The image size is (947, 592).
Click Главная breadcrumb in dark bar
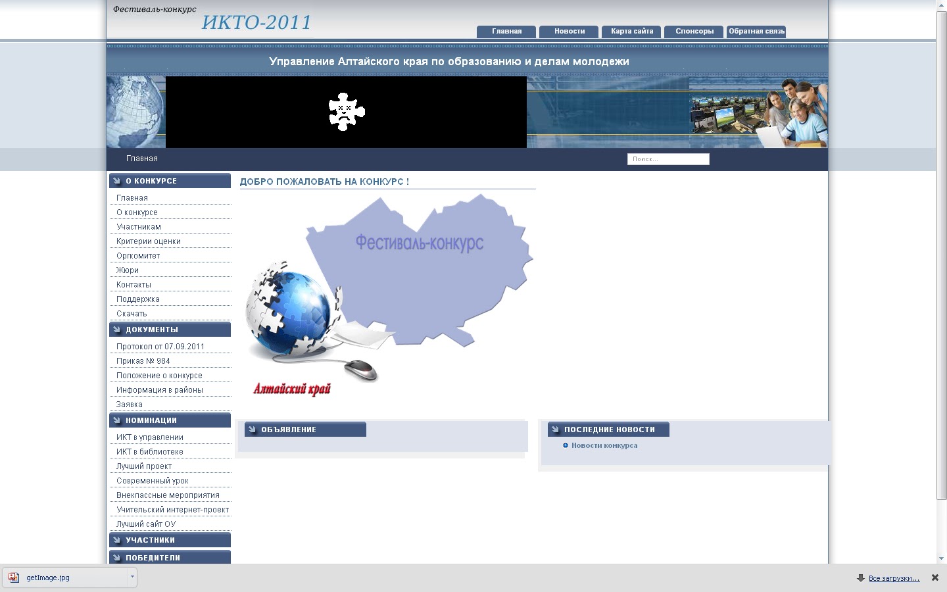pyautogui.click(x=142, y=159)
